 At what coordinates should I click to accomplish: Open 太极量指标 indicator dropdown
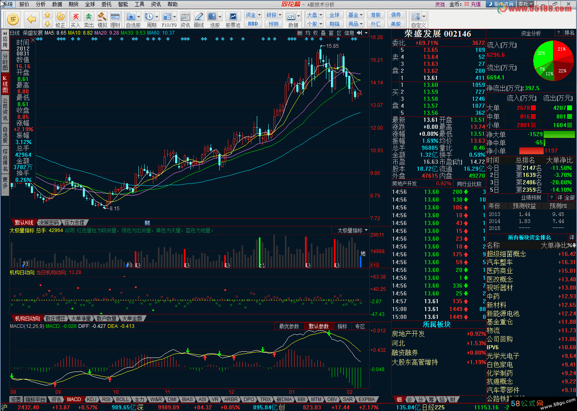tap(350, 230)
